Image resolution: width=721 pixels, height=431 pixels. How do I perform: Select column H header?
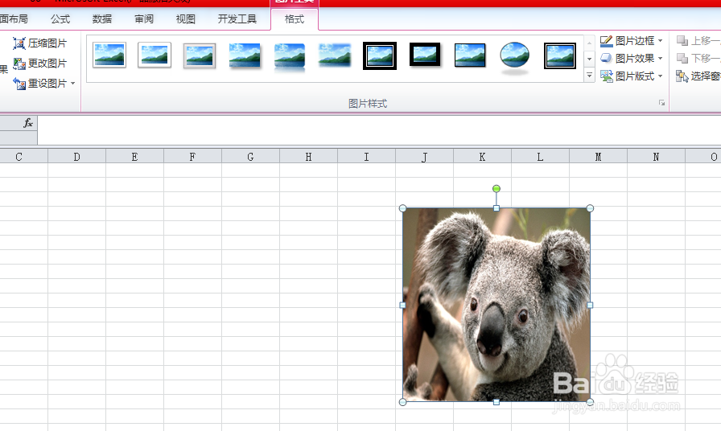[x=308, y=157]
